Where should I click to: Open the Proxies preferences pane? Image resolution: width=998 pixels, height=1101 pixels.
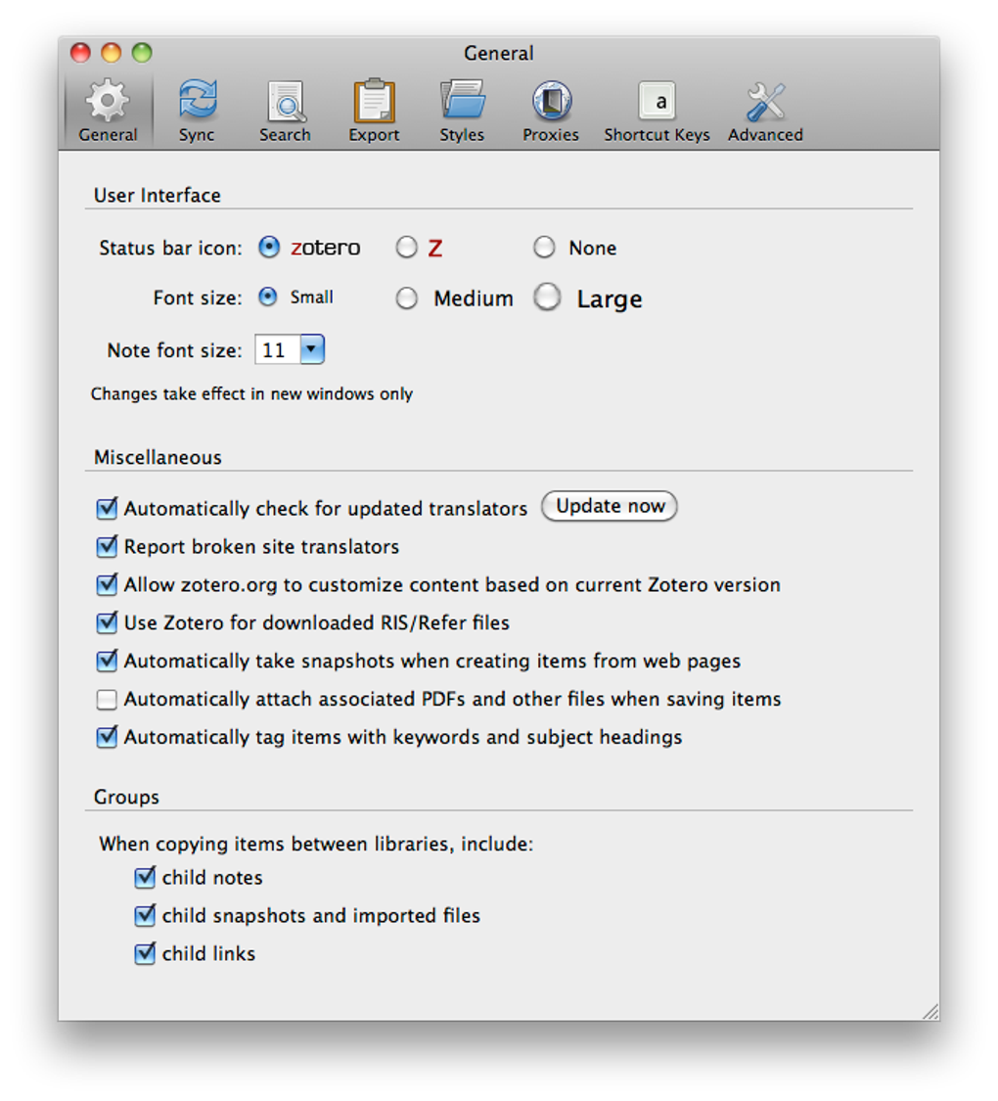pos(551,111)
